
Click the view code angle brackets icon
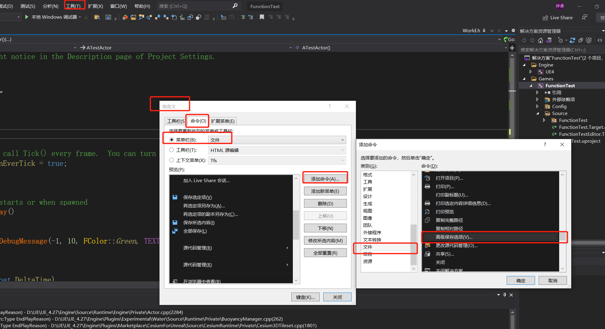[x=600, y=40]
